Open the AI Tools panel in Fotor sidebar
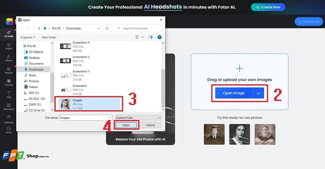Image resolution: width=325 pixels, height=169 pixels. coord(9,34)
